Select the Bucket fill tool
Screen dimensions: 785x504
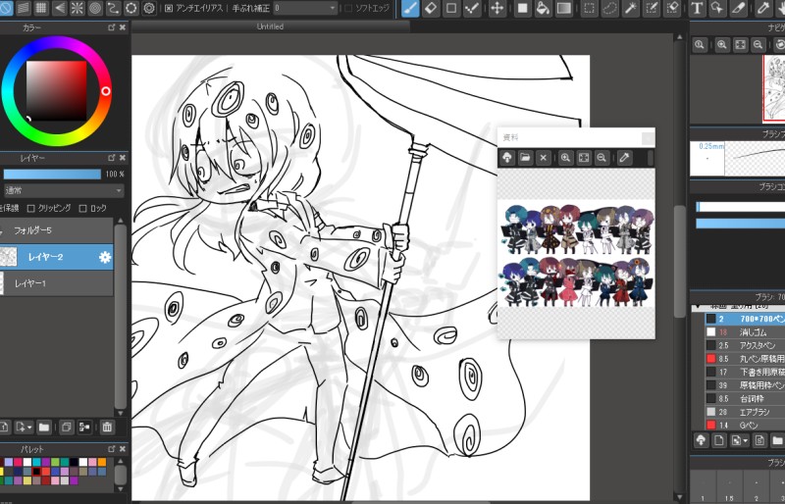click(x=544, y=8)
